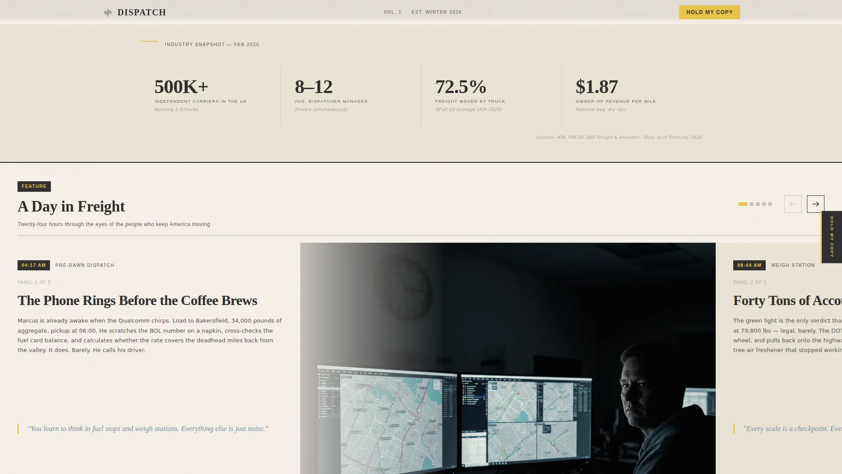Click the 'Every scale is a checkpoint' quote
Screen dimensions: 842x474
coord(792,429)
